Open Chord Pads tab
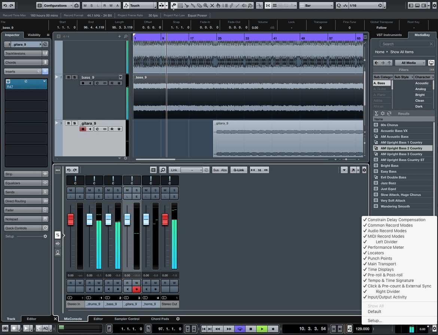Viewport: 438px width, 335px height. (x=160, y=319)
